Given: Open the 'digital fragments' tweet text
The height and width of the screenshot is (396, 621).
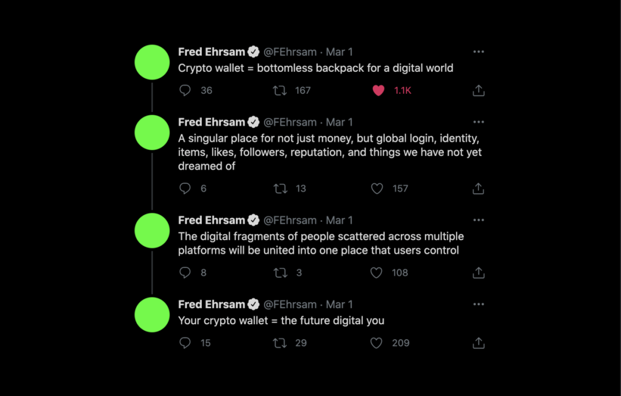Looking at the screenshot, I should tap(320, 243).
